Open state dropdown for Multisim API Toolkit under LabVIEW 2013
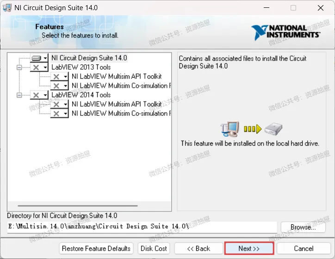Screen dimensions: 335x259 [x=60, y=77]
